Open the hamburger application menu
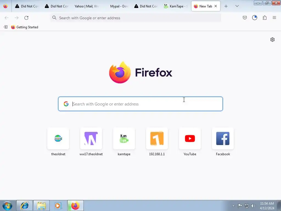The image size is (281, 211). tap(274, 18)
